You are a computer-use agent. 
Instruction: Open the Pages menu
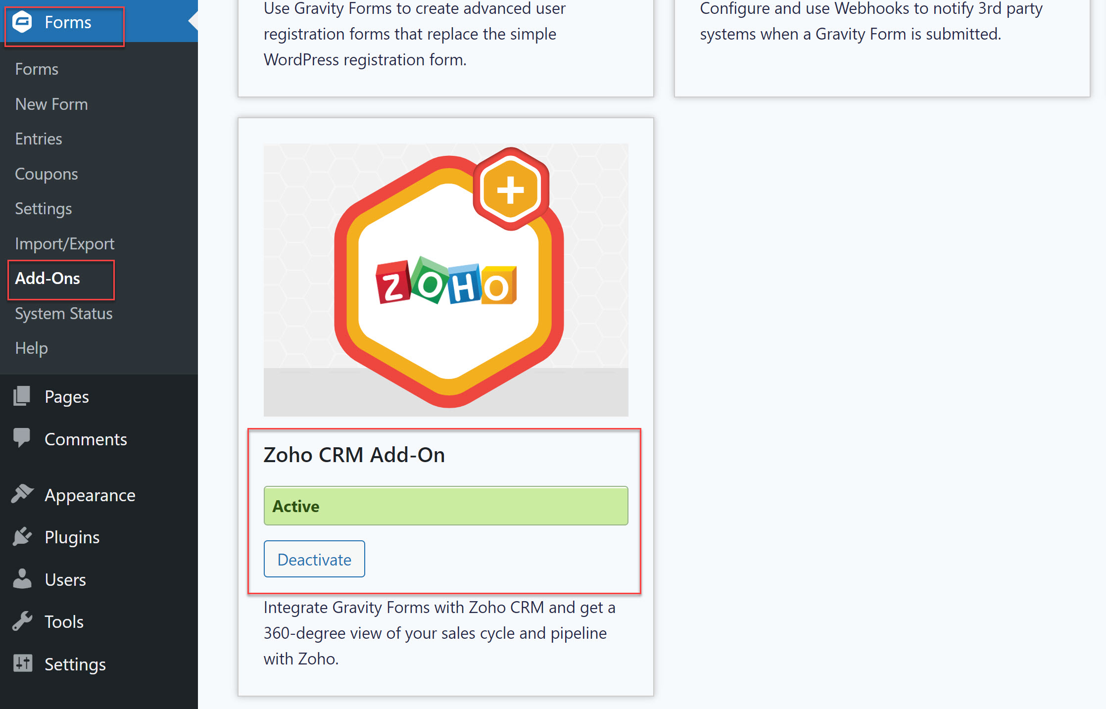[x=67, y=397]
